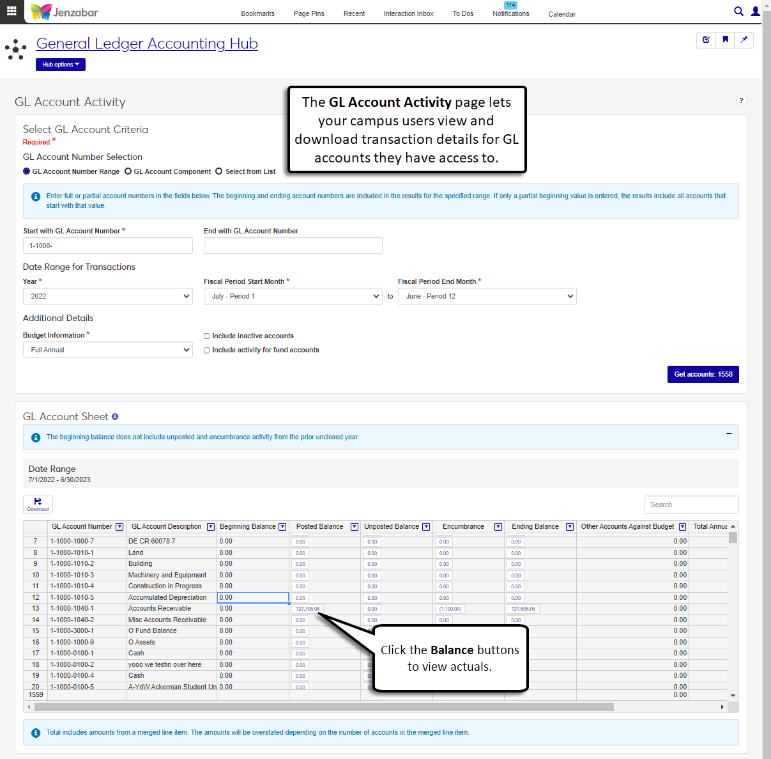Open the app launcher grid icon
This screenshot has width=771, height=759.
coord(11,12)
